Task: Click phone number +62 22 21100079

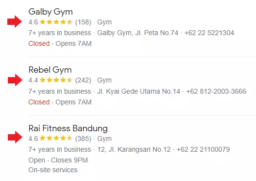Action: (x=203, y=149)
